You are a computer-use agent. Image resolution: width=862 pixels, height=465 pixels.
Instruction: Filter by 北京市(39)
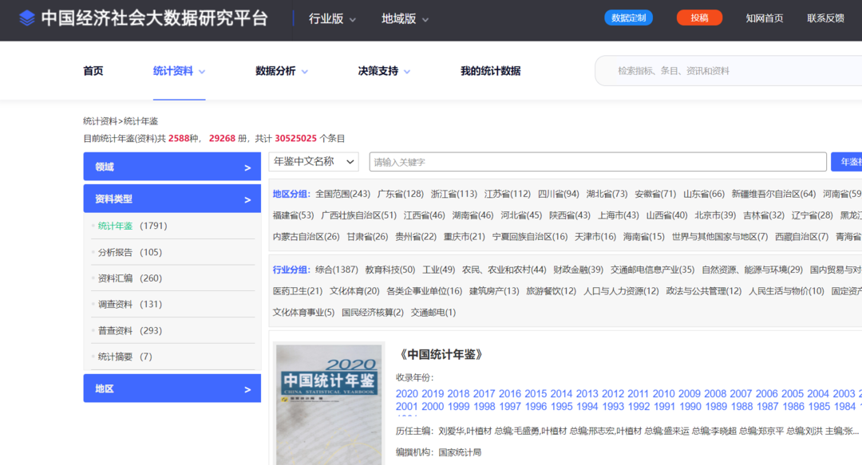point(715,215)
